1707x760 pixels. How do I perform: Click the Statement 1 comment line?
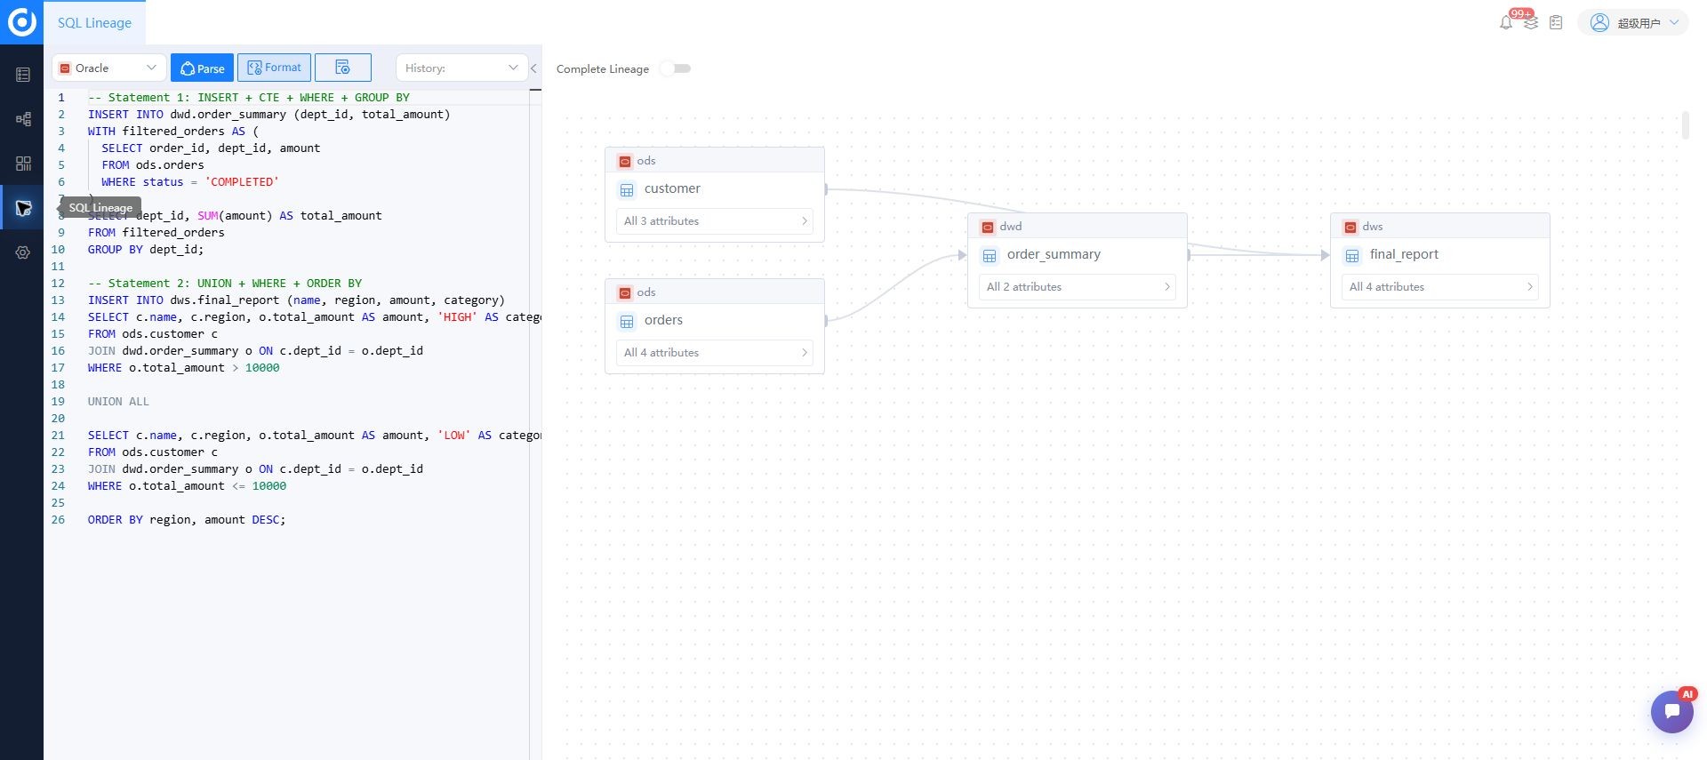[x=249, y=98]
